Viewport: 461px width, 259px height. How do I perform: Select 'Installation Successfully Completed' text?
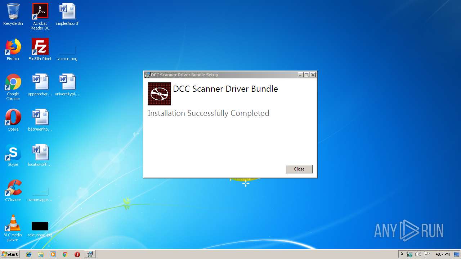pyautogui.click(x=209, y=113)
